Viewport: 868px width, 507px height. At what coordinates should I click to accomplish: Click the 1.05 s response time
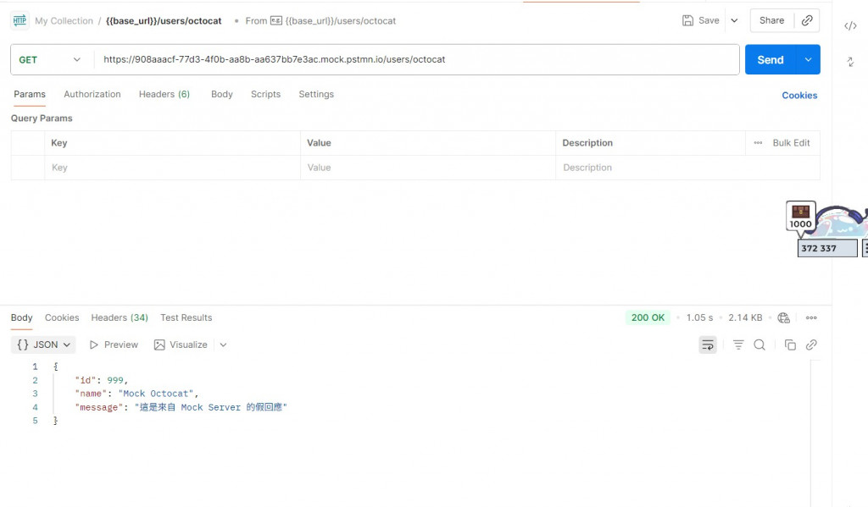pyautogui.click(x=699, y=317)
